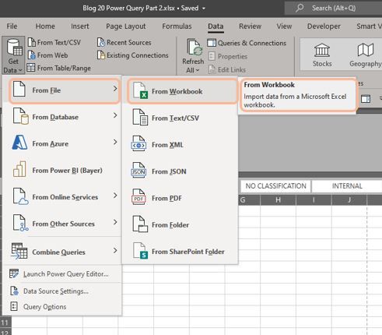Image resolution: width=382 pixels, height=335 pixels.
Task: Choose From XML menu entry
Action: pos(180,145)
